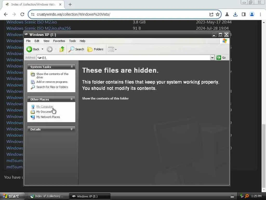Click the 1:25 PM clock

click(256, 196)
